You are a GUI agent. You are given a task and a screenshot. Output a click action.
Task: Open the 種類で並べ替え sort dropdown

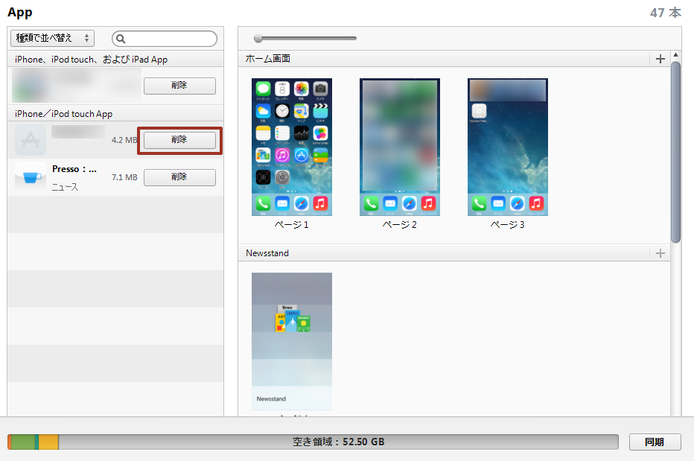coord(50,38)
